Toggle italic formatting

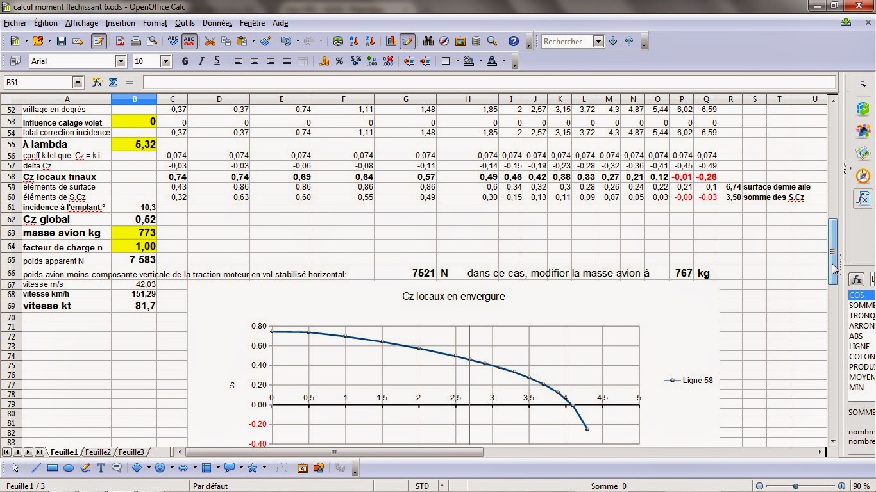coord(201,61)
